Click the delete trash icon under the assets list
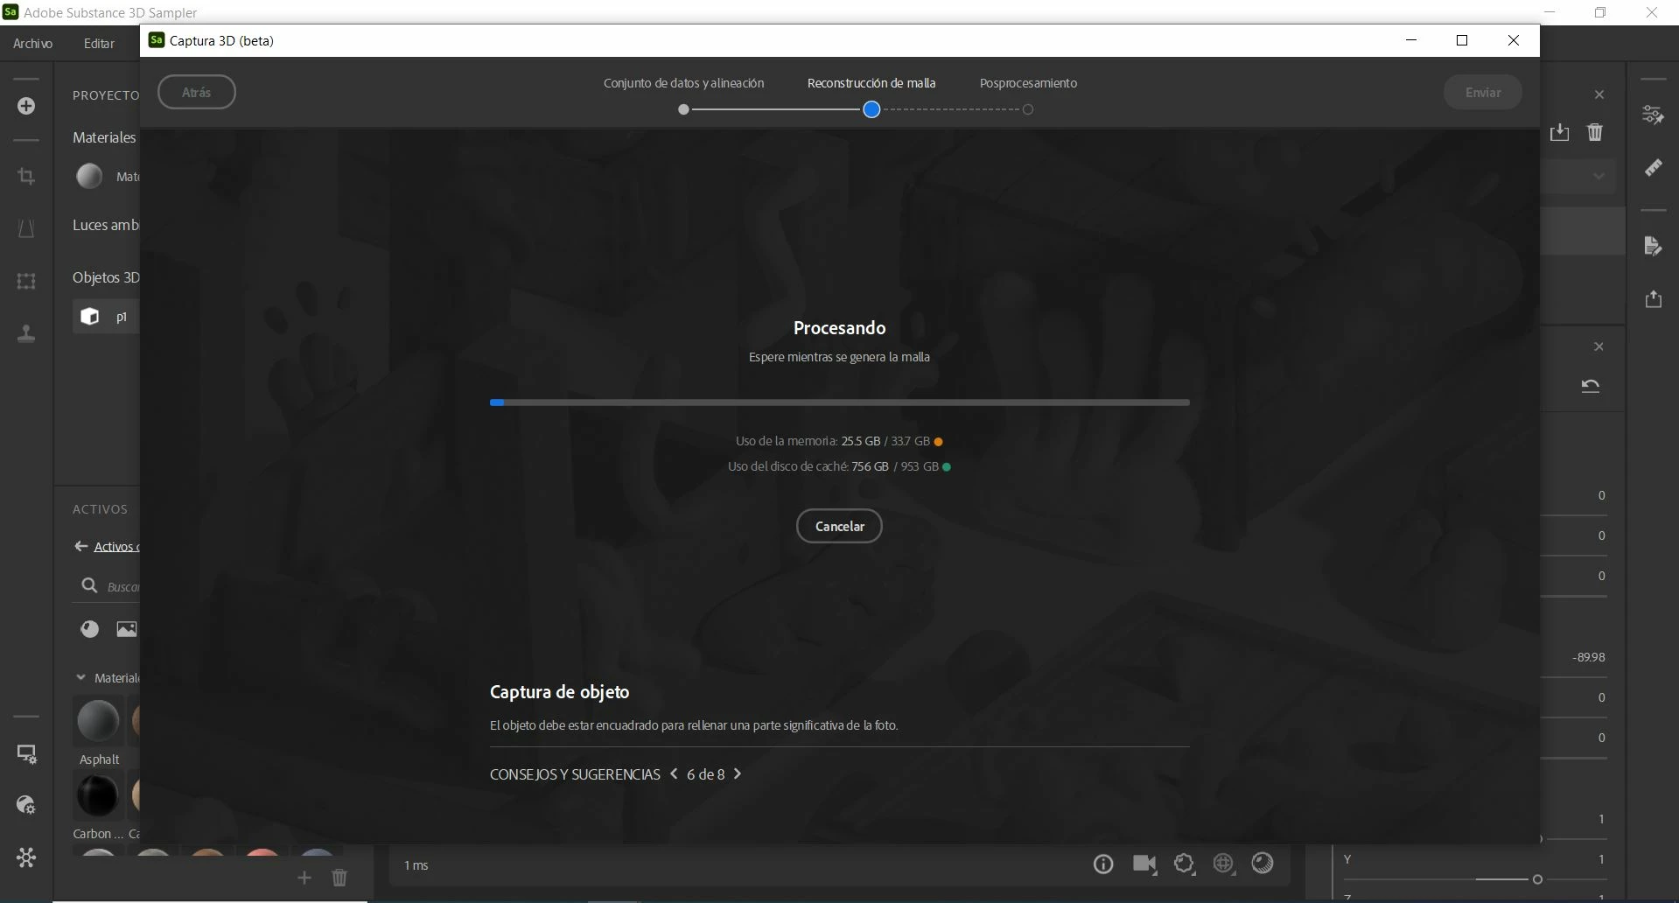Viewport: 1679px width, 903px height. click(x=339, y=878)
